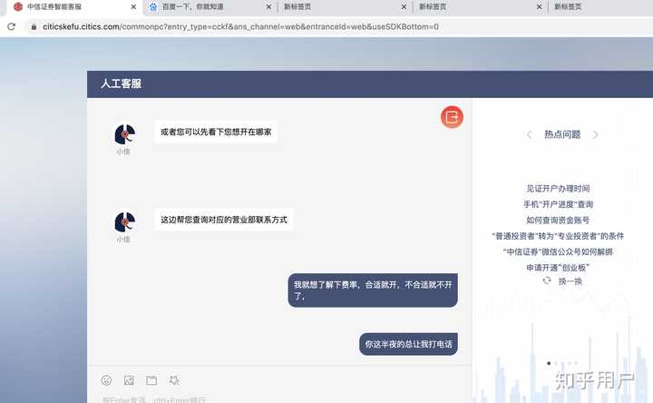Click the 人工客服 header title

[x=122, y=84]
